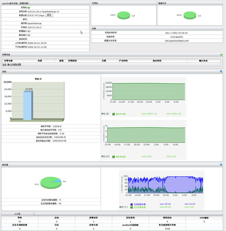The image size is (226, 231).
Task: Click the magnifier icon in 服务器 header
Action: coord(221,165)
